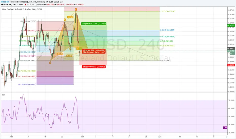Click the Apr label on the time axis
Screen dimensions: 236x139
click(160, 137)
